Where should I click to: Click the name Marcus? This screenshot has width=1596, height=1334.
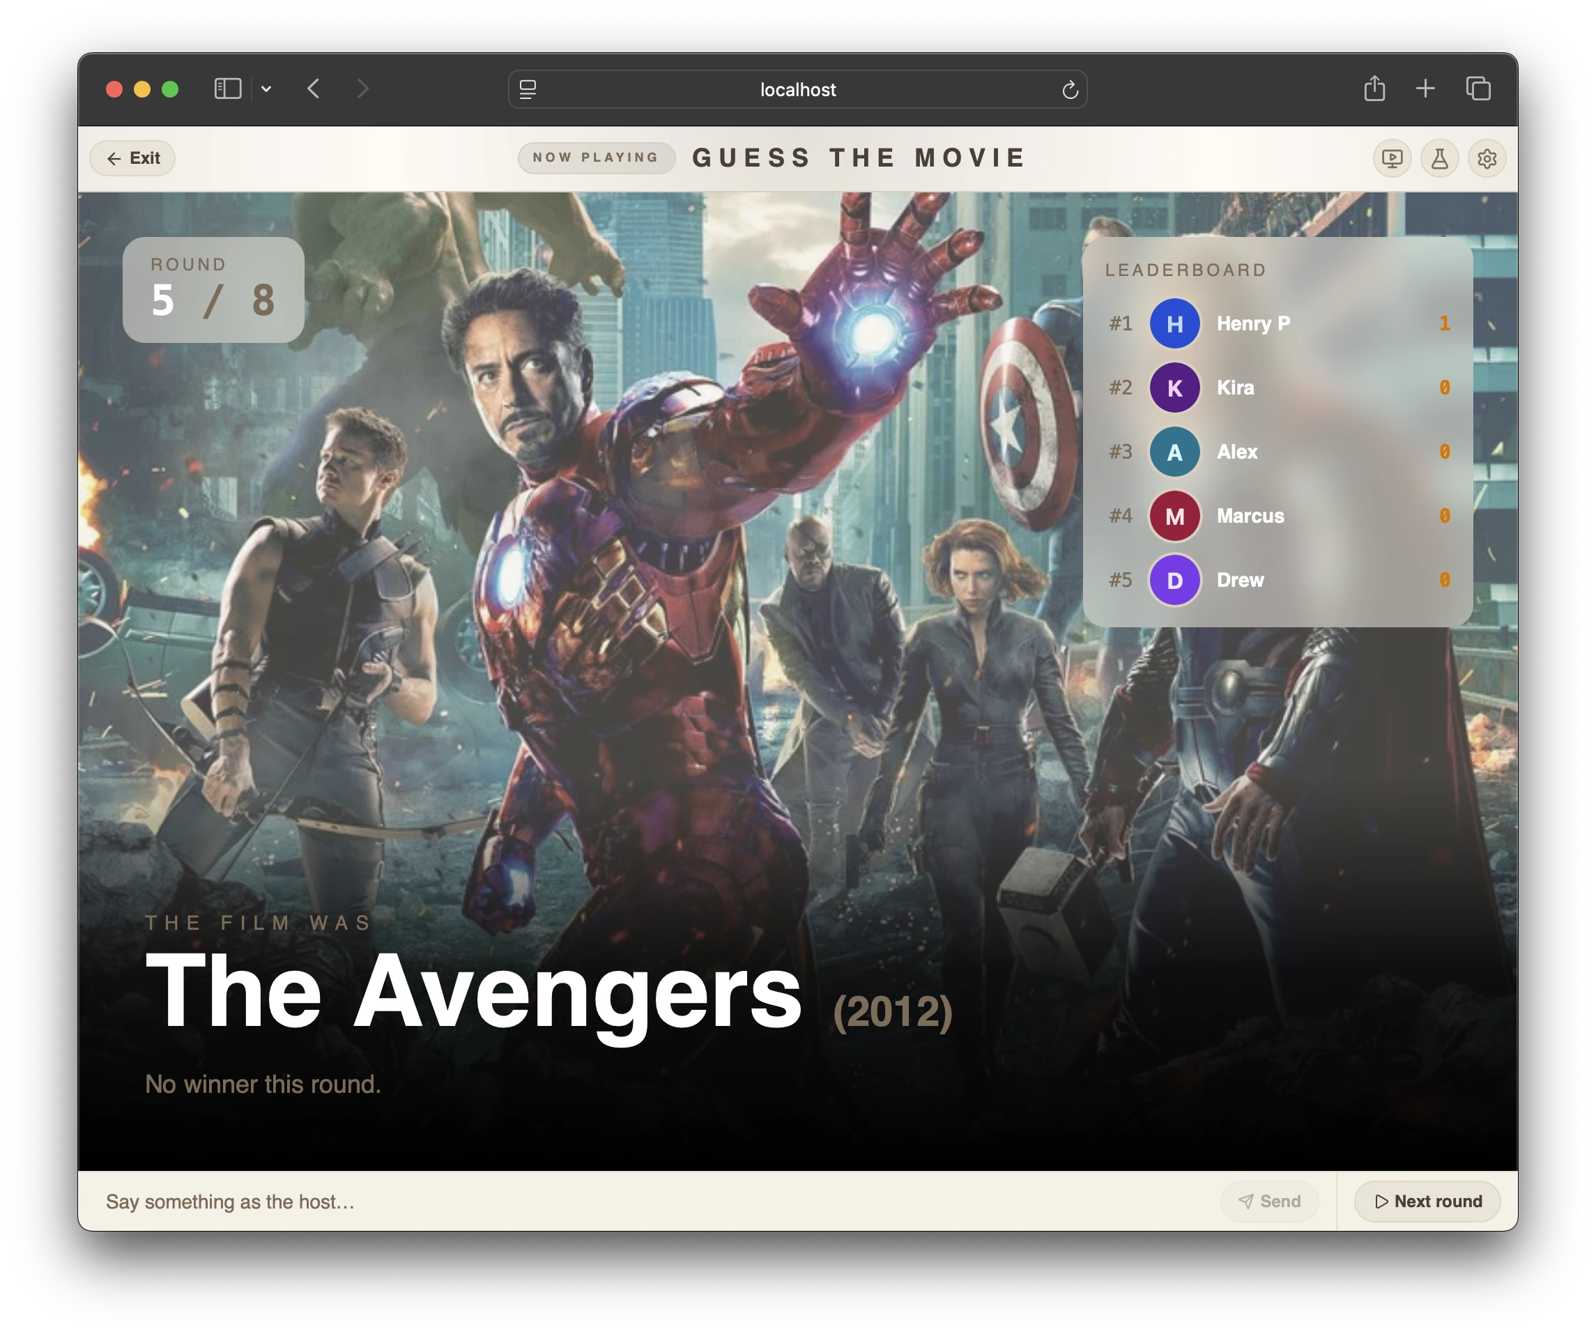(x=1250, y=516)
